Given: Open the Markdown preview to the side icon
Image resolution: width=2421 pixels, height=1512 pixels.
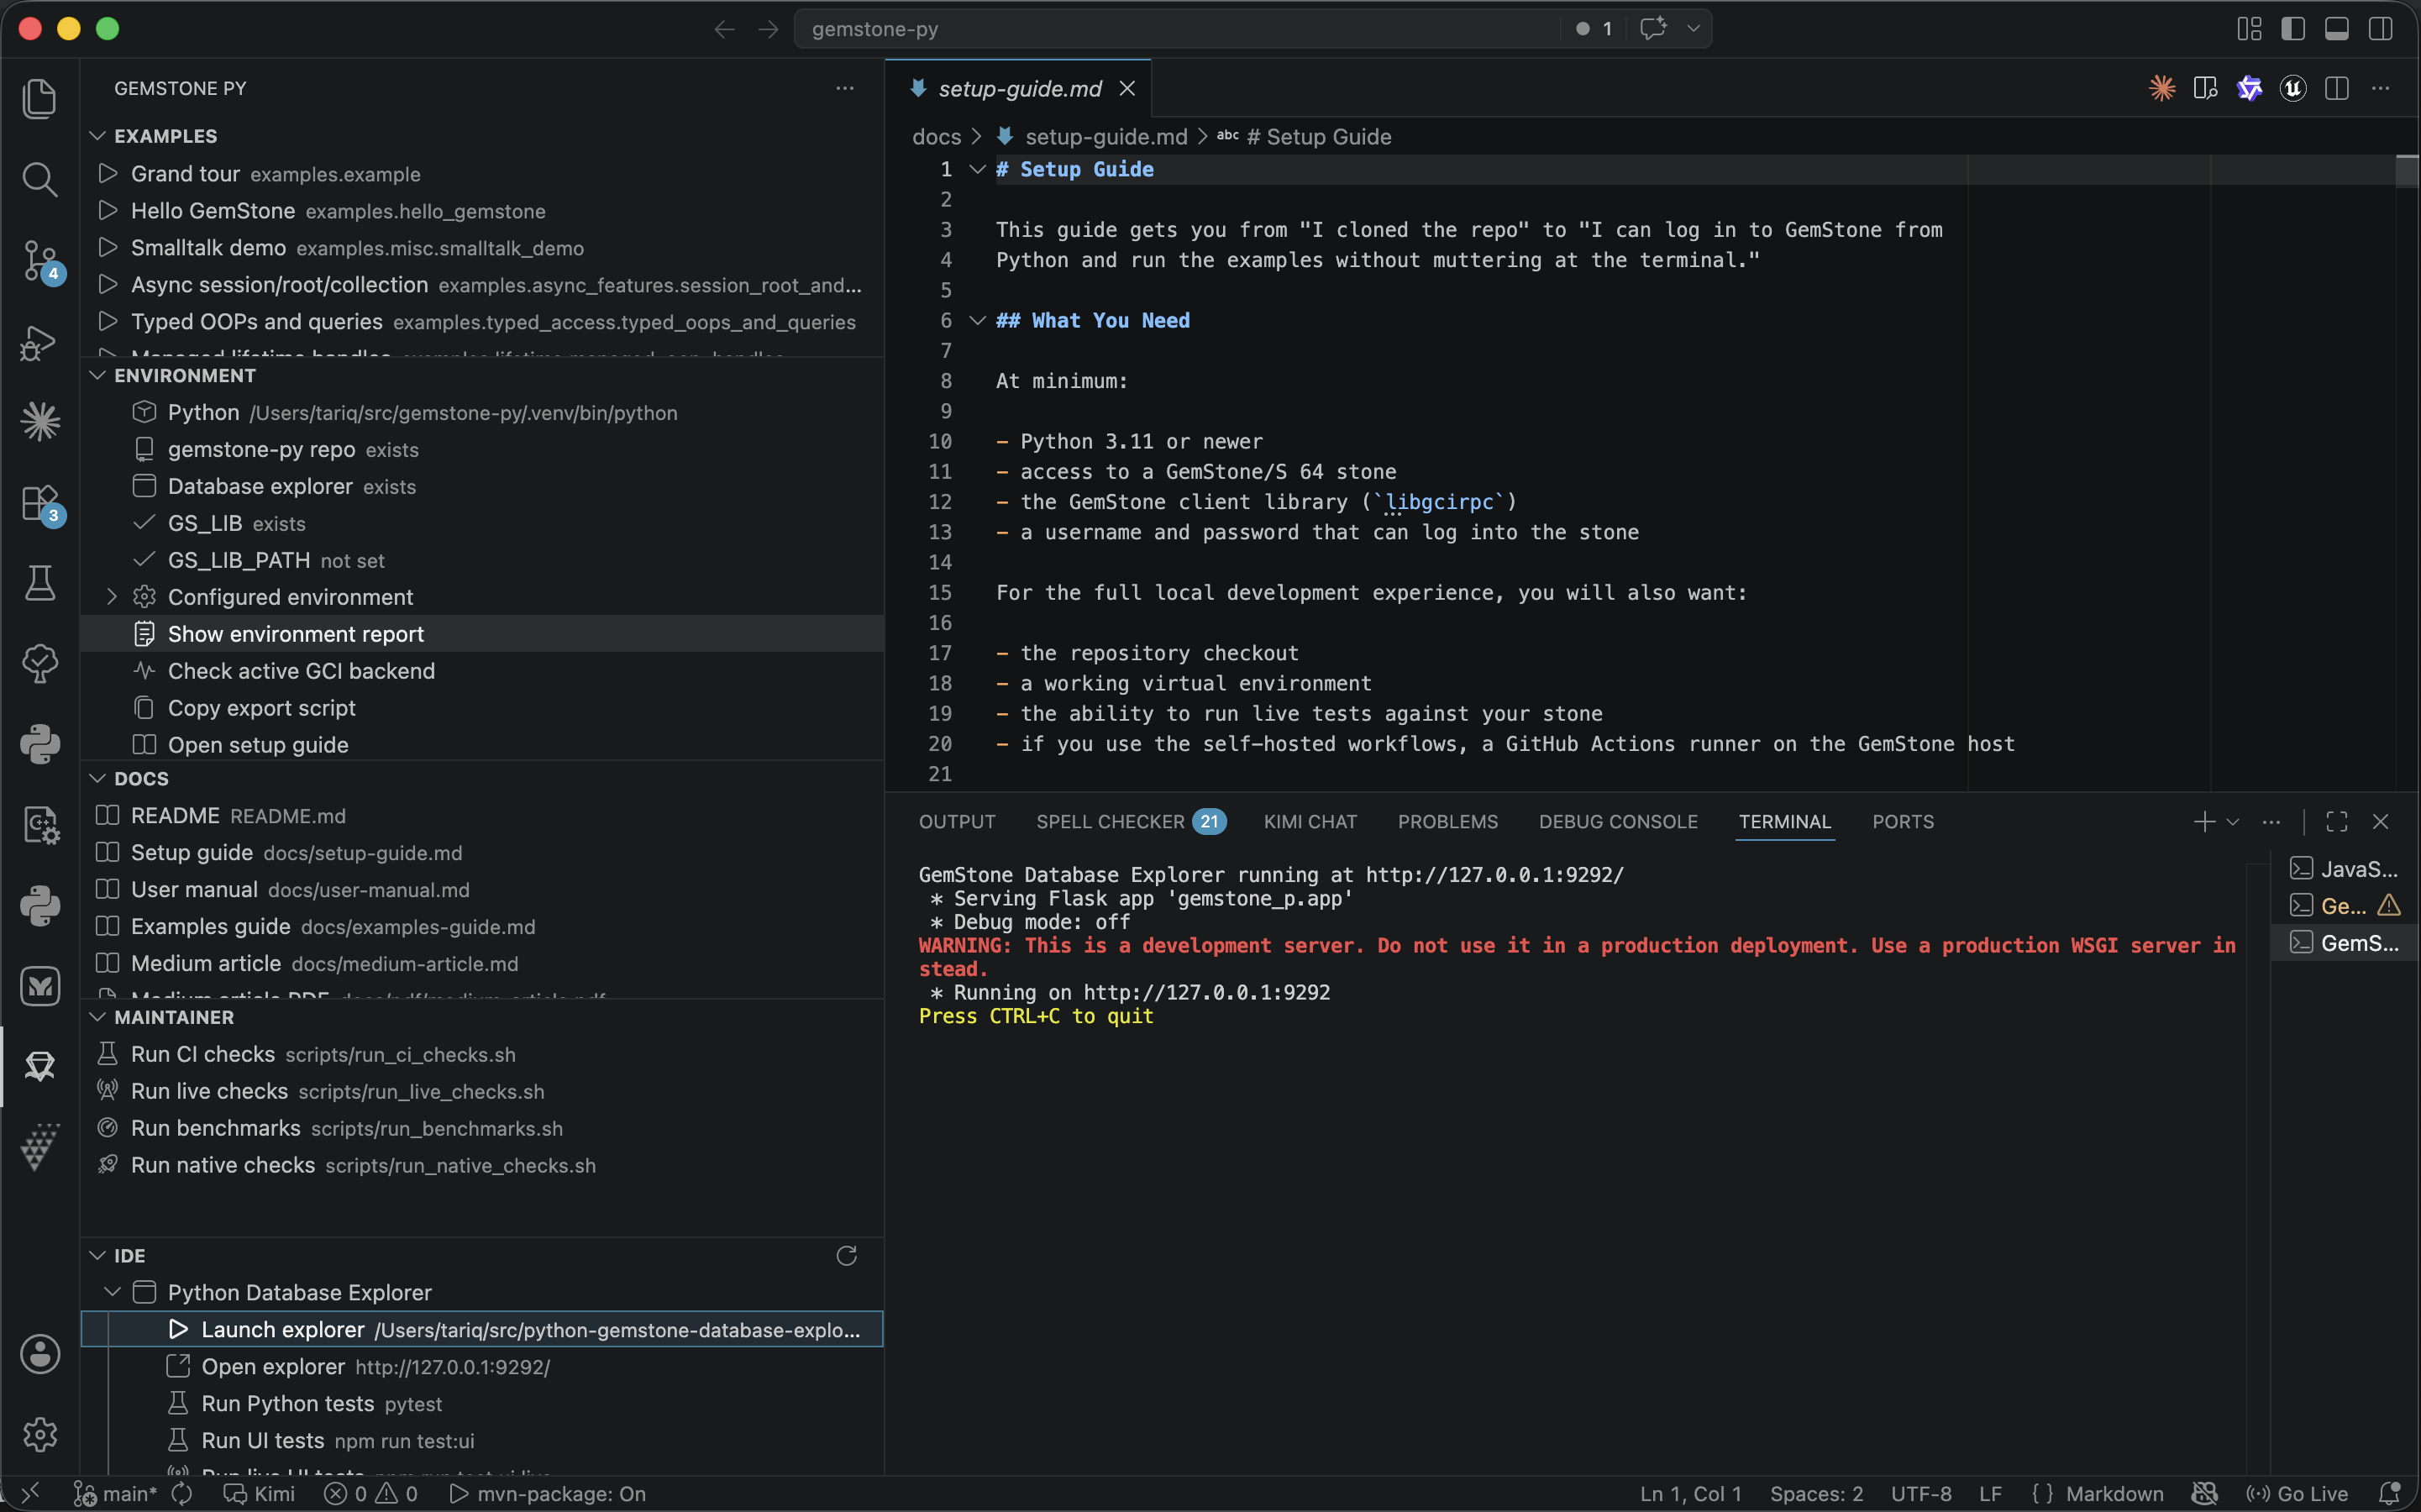Looking at the screenshot, I should (x=2205, y=88).
